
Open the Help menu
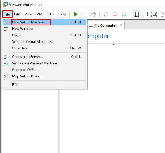click(62, 14)
